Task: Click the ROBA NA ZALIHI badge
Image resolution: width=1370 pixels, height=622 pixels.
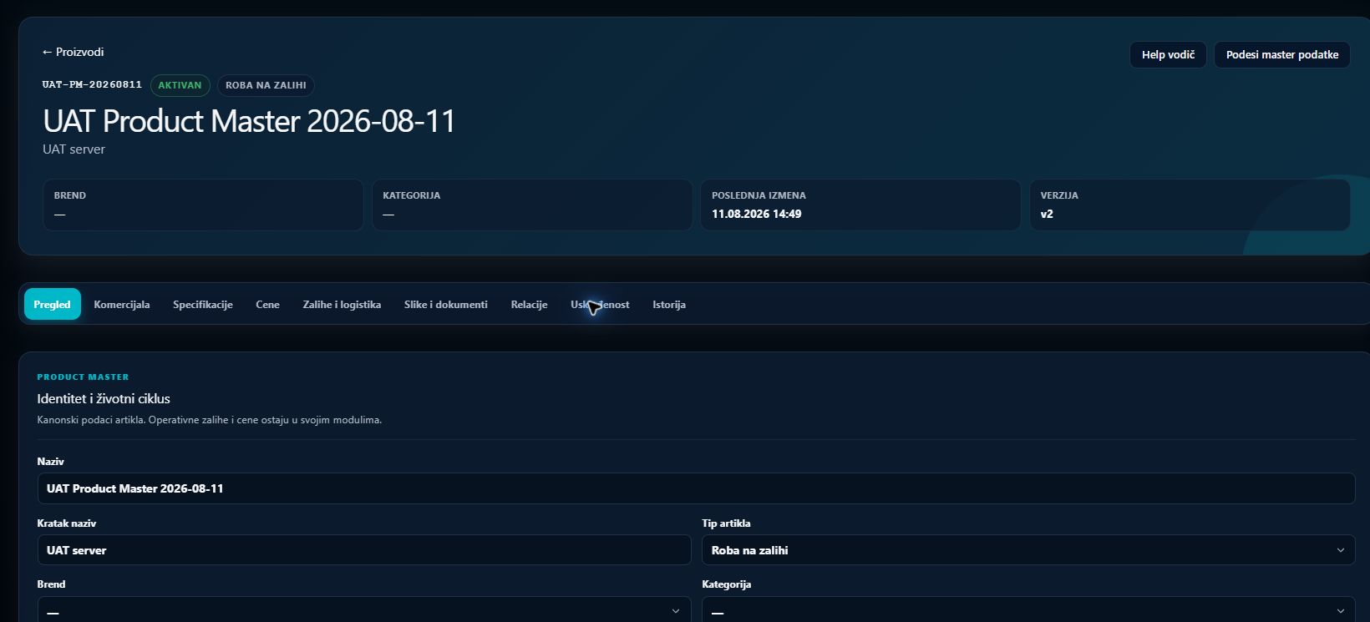Action: click(266, 85)
